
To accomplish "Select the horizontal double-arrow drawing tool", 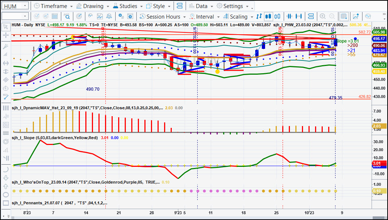I will [x=6, y=63].
